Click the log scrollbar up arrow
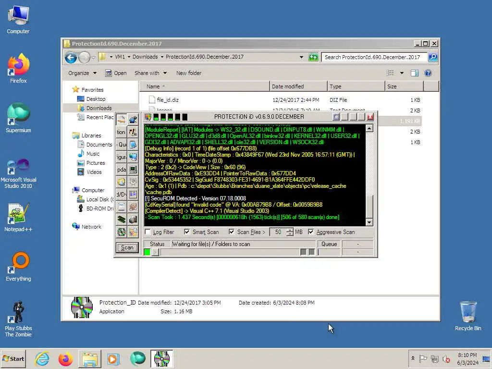Viewport: 492px width, 369px height. pos(369,128)
